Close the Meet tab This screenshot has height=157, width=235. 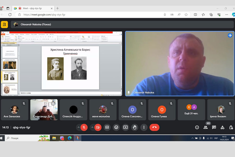[51, 8]
